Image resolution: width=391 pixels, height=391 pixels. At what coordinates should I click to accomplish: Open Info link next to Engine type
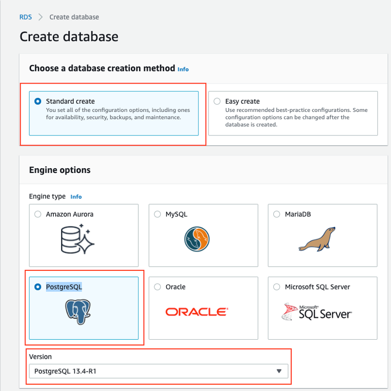click(76, 197)
